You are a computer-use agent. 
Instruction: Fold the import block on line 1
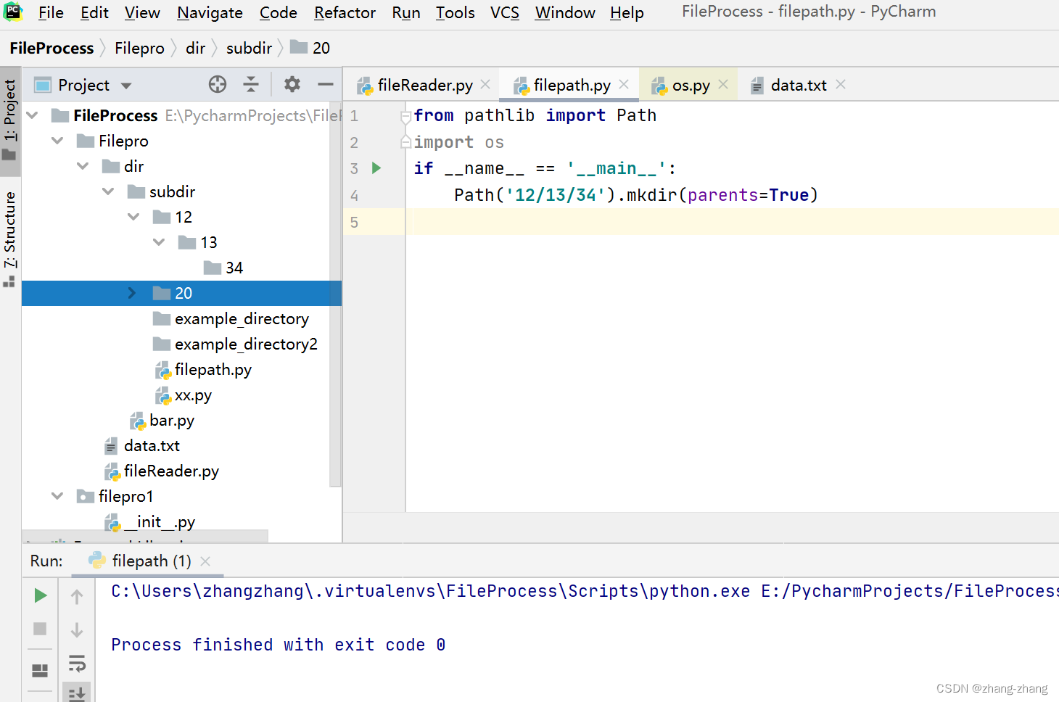pos(406,116)
